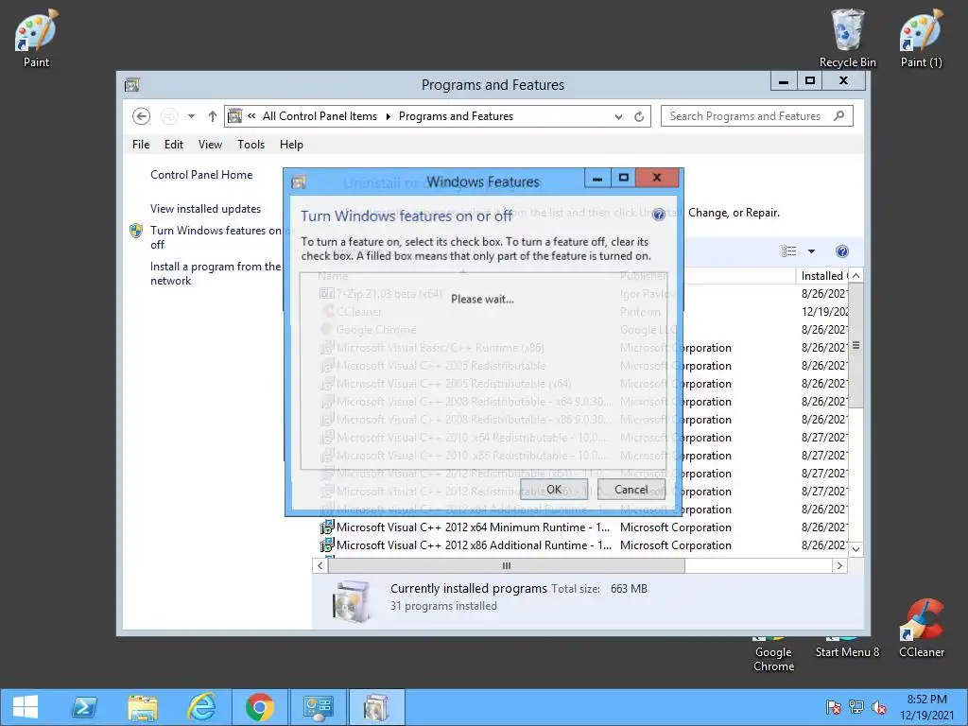The image size is (968, 726).
Task: Refresh the Programs and Features address bar
Action: click(x=639, y=116)
